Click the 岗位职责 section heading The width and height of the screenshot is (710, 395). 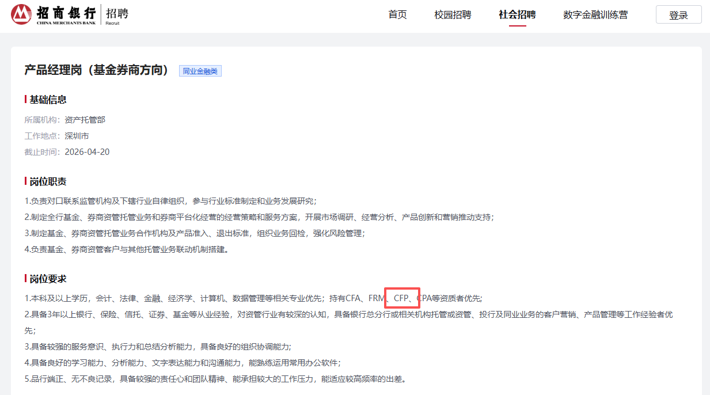coord(48,181)
